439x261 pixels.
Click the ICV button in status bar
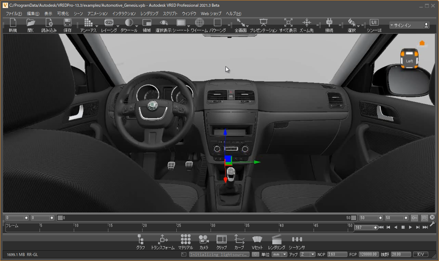tap(421, 255)
